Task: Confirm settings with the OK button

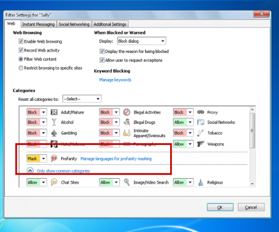Action: 220,207
